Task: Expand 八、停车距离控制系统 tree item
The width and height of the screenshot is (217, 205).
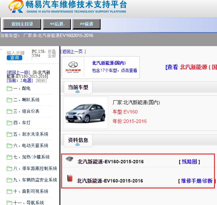Action: pyautogui.click(x=35, y=169)
